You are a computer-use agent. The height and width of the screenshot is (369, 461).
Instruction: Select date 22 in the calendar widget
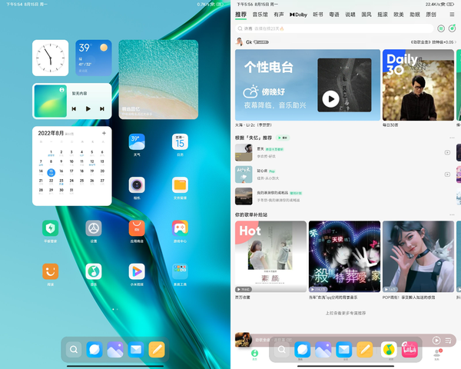(x=51, y=181)
